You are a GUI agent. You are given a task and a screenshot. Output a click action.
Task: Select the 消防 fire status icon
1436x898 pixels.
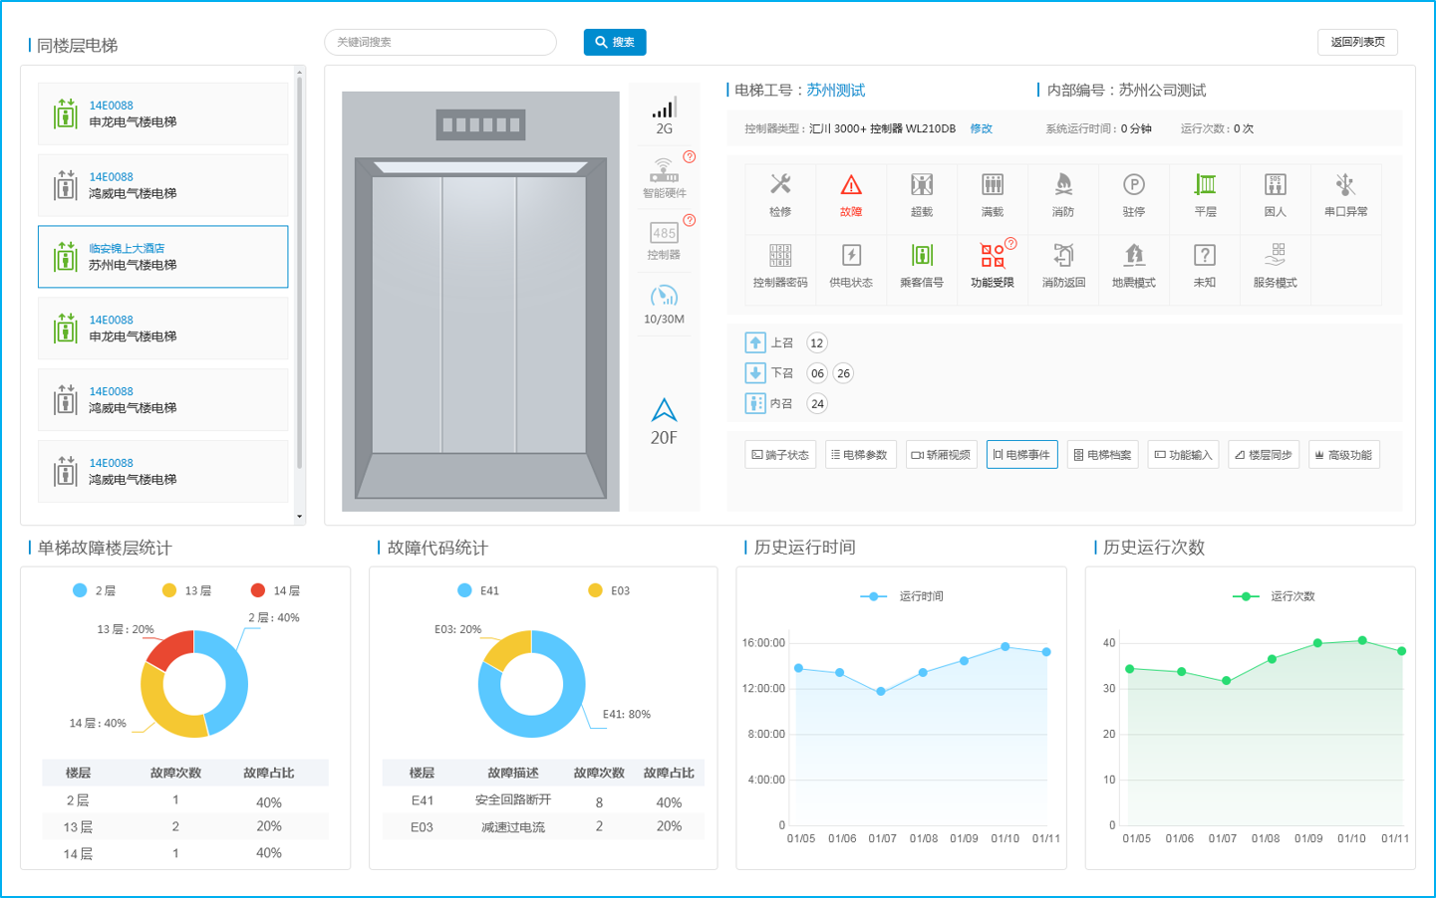(1063, 186)
